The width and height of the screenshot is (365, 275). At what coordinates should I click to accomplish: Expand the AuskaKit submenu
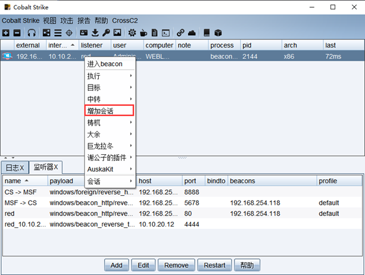pos(110,169)
